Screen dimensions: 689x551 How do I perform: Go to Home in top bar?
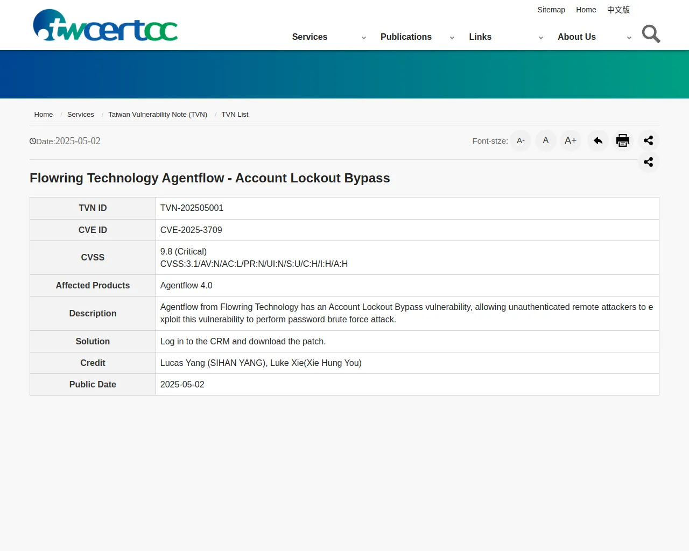pos(586,10)
